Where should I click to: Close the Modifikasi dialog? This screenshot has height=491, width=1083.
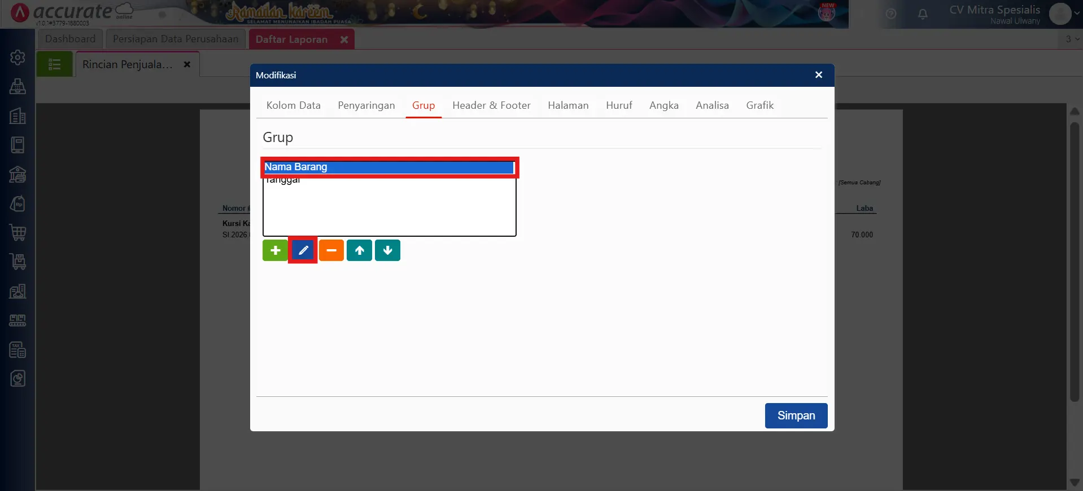tap(818, 75)
